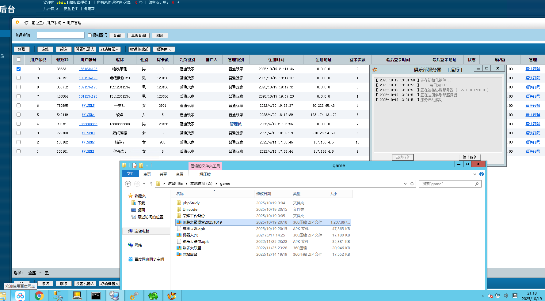Show hidden system tray icons
Image resolution: width=545 pixels, height=301 pixels.
(x=483, y=296)
